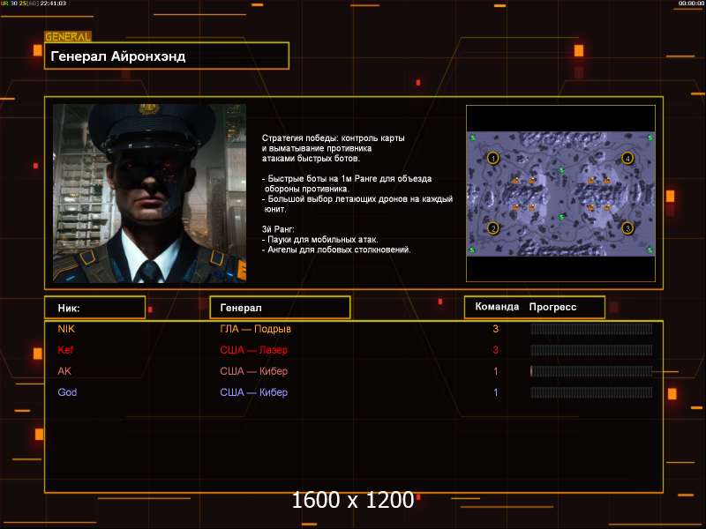Click the "Ангелы для лобовых столкновений" line
706x529 pixels.
336,250
